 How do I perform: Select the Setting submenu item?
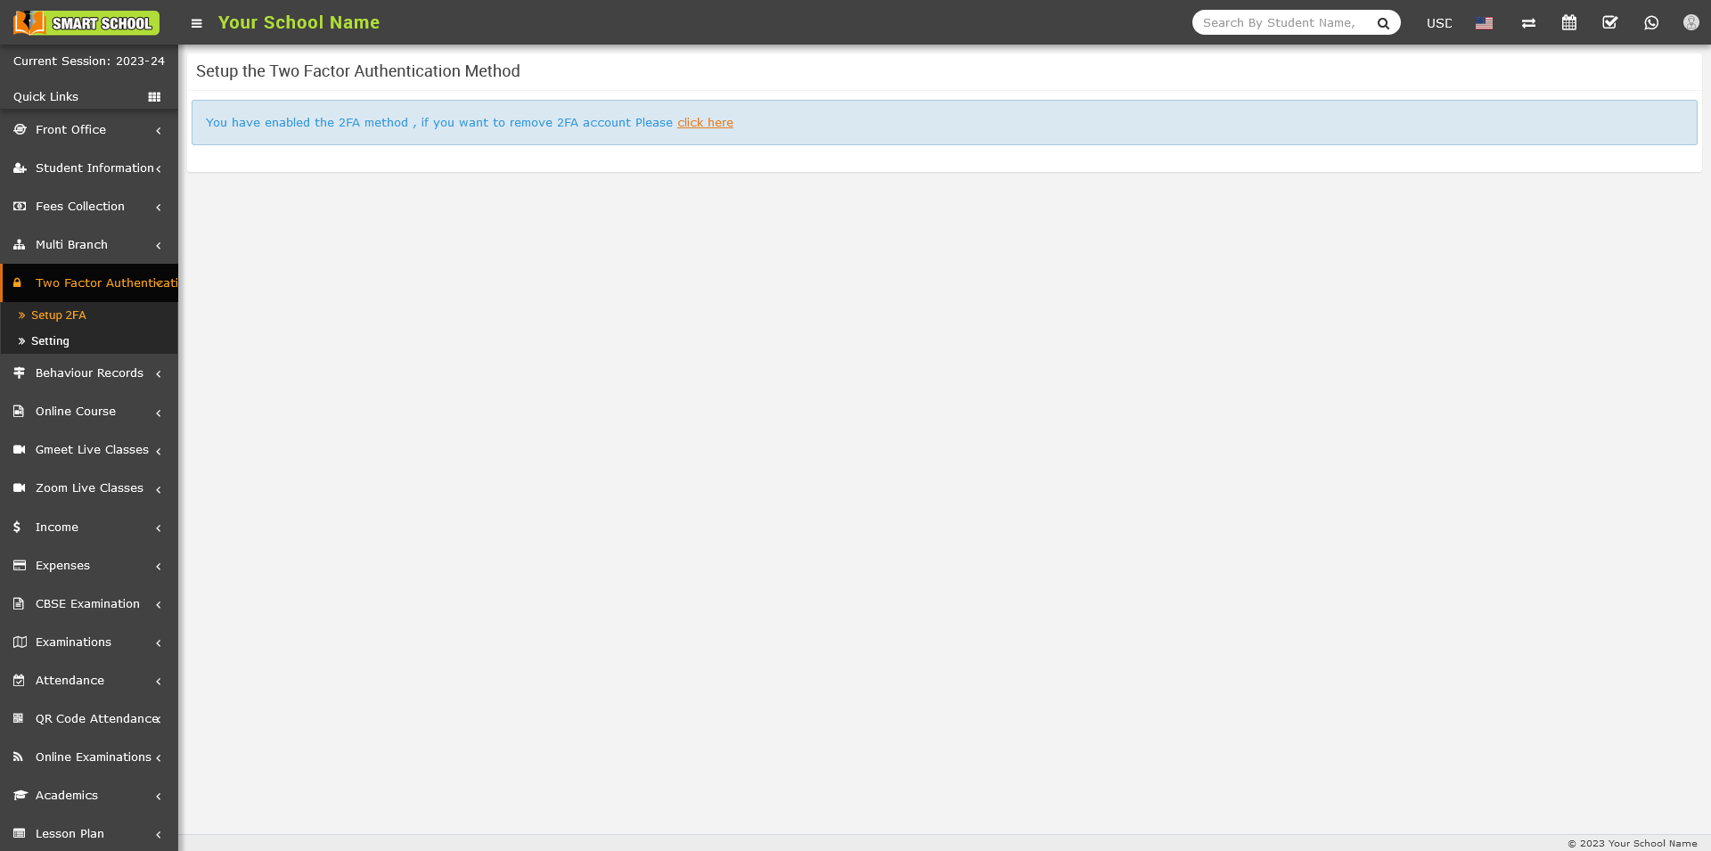(50, 341)
